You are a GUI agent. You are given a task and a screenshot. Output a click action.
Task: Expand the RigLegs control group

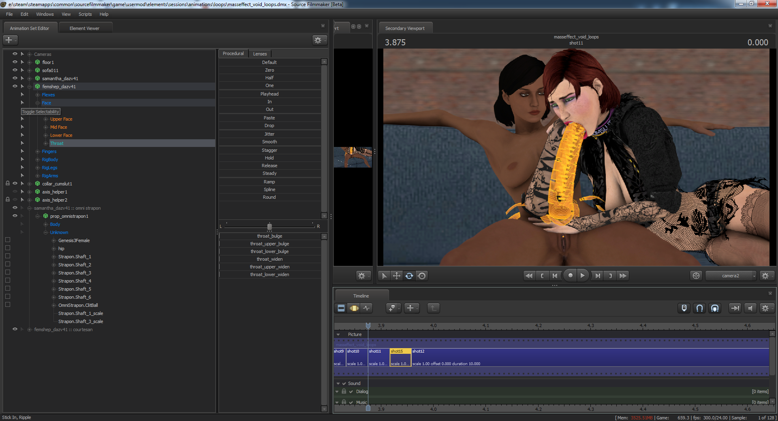[x=38, y=168]
